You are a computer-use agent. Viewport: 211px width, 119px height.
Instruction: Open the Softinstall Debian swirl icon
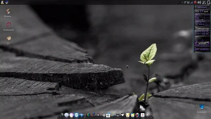pos(9,25)
